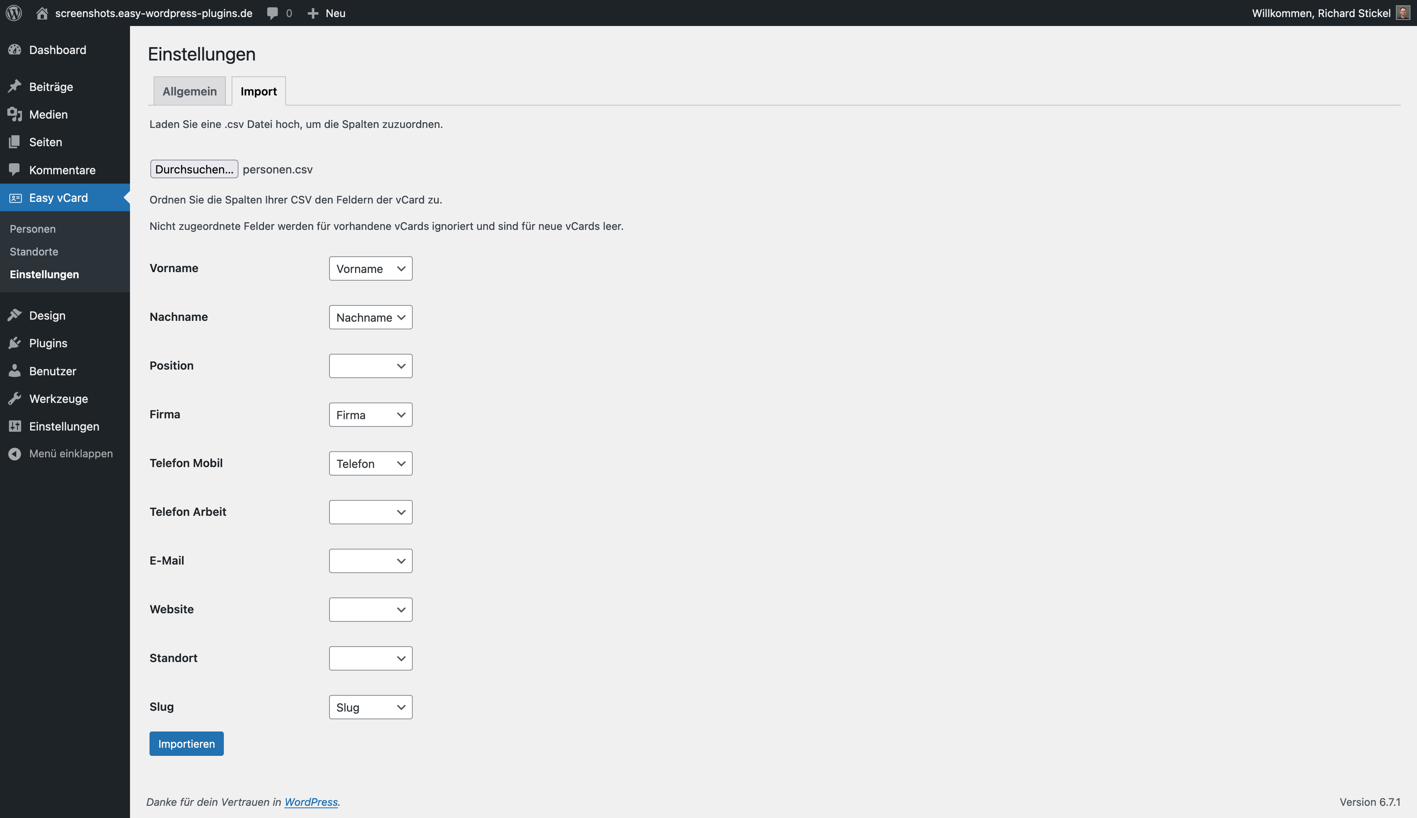Open the Telefon Mobil dropdown
The height and width of the screenshot is (818, 1417).
(371, 463)
